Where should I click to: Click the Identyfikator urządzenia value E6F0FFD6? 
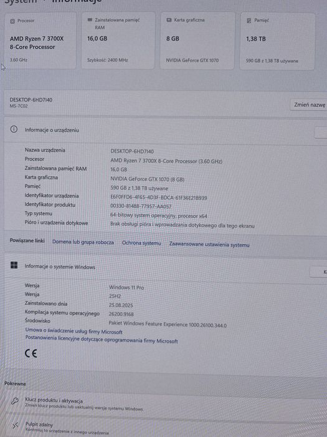point(159,198)
